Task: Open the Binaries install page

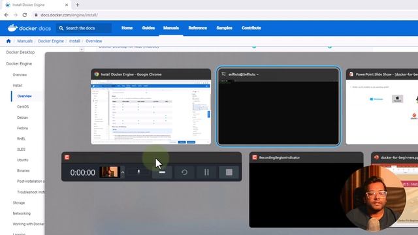Action: pos(24,171)
